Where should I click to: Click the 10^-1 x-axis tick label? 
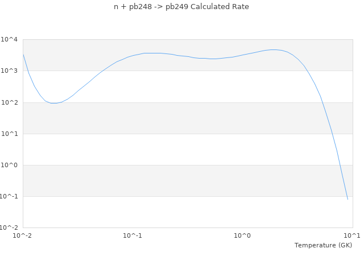click(x=133, y=235)
